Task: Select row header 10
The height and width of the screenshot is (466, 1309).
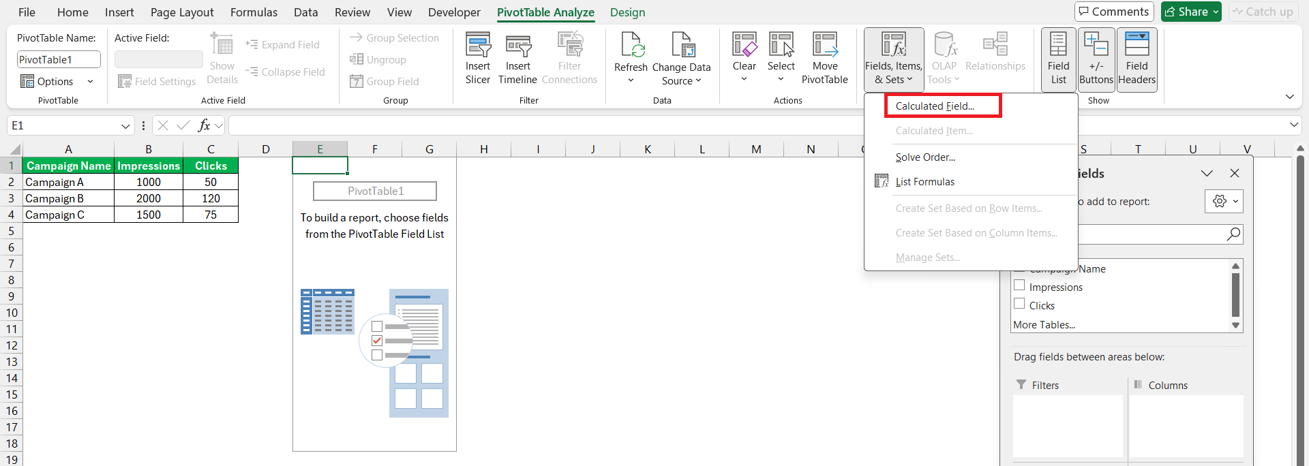Action: tap(12, 313)
